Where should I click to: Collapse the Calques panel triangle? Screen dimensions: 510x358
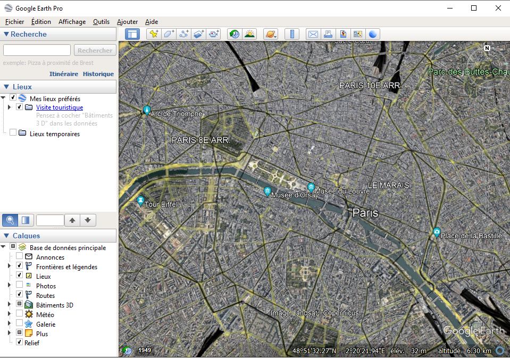[x=6, y=235]
